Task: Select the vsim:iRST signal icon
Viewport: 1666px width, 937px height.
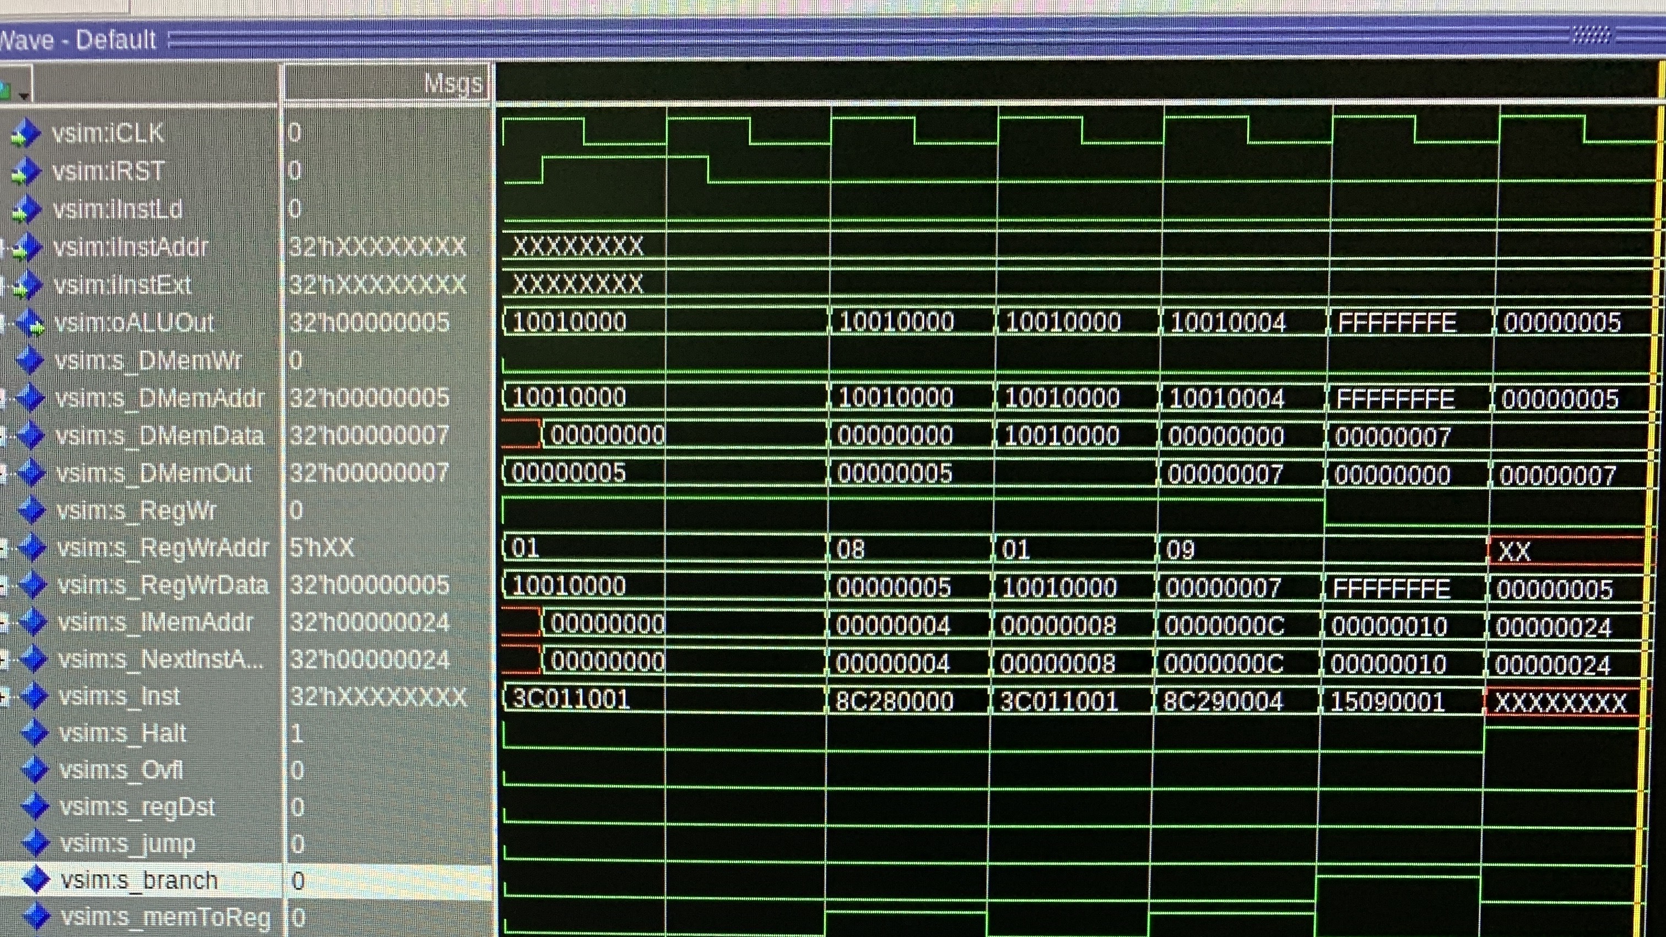Action: pos(26,171)
